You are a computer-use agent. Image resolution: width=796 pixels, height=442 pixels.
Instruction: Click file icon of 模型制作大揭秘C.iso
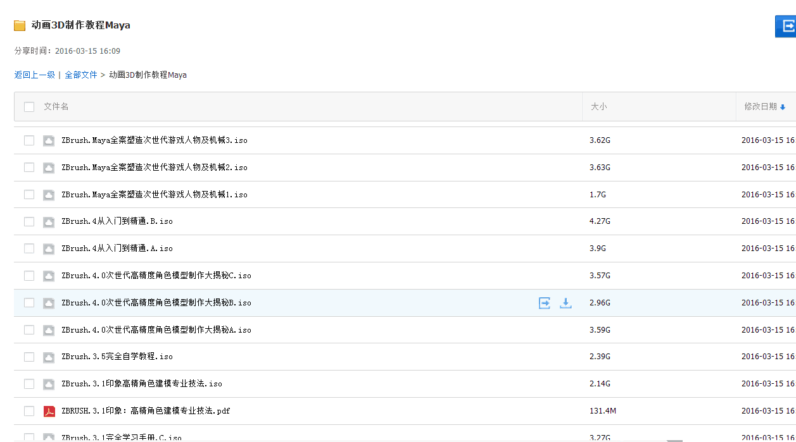pos(49,276)
